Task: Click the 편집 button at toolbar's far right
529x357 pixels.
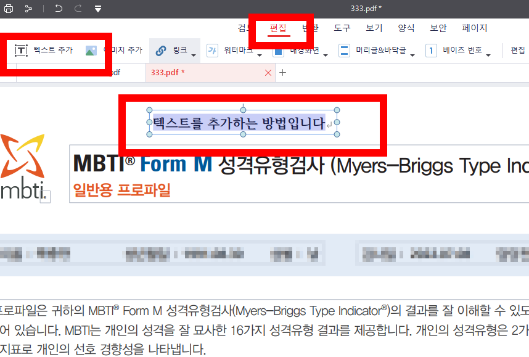Action: pyautogui.click(x=519, y=51)
